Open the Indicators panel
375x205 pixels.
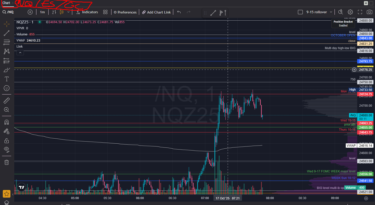[x=87, y=12]
